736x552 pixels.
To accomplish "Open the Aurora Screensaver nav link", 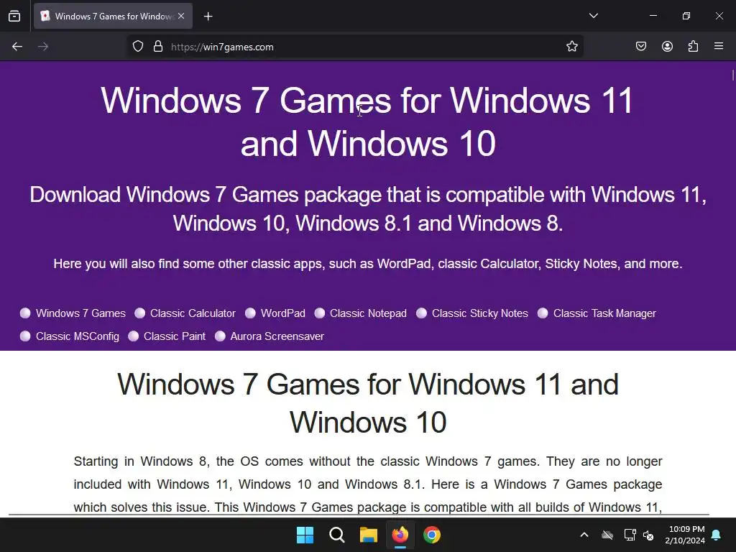I will 277,336.
